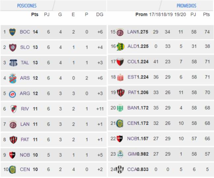Viewport: 214px width, 178px height.
Task: Click Central Córdoba crest in row 24
Action: (x=120, y=169)
